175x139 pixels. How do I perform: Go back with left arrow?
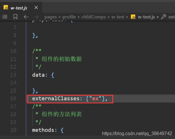pos(26,17)
